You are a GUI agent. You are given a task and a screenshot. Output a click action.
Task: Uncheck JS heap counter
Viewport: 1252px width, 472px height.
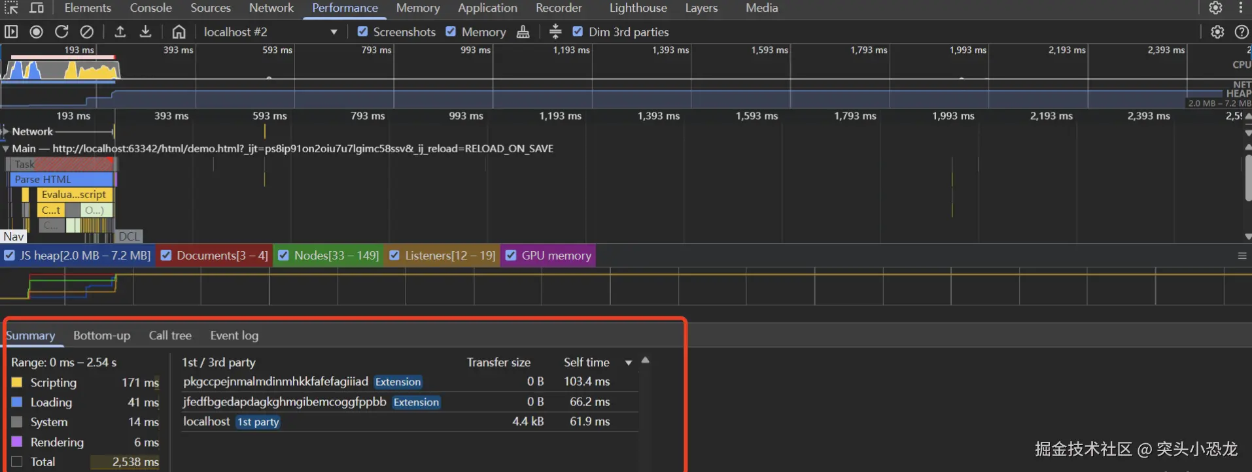(x=10, y=256)
